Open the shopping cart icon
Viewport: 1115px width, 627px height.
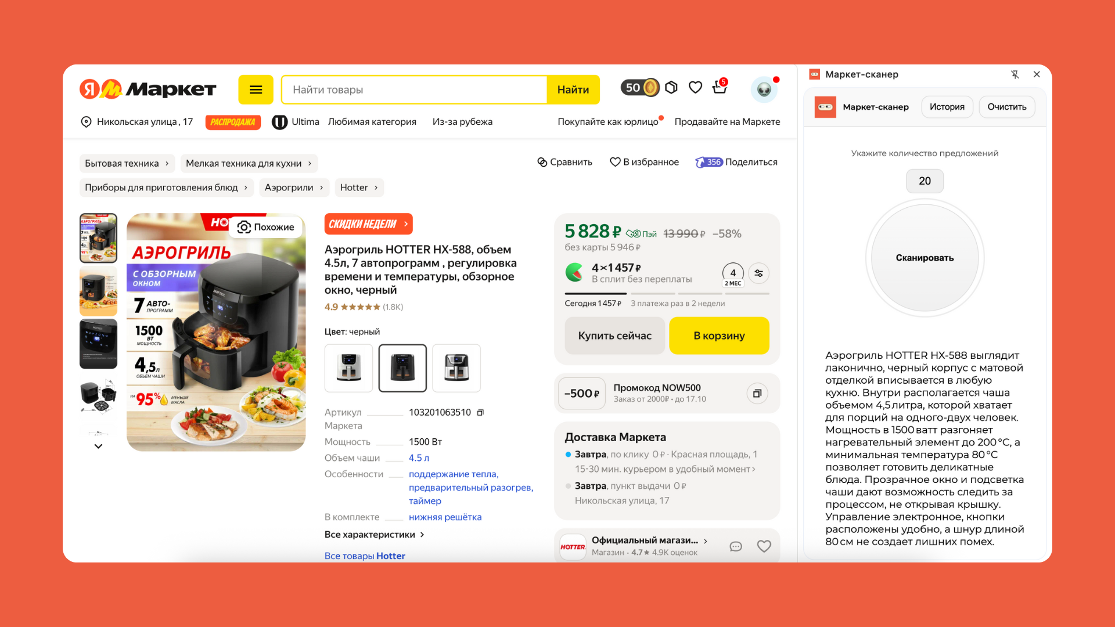point(720,87)
